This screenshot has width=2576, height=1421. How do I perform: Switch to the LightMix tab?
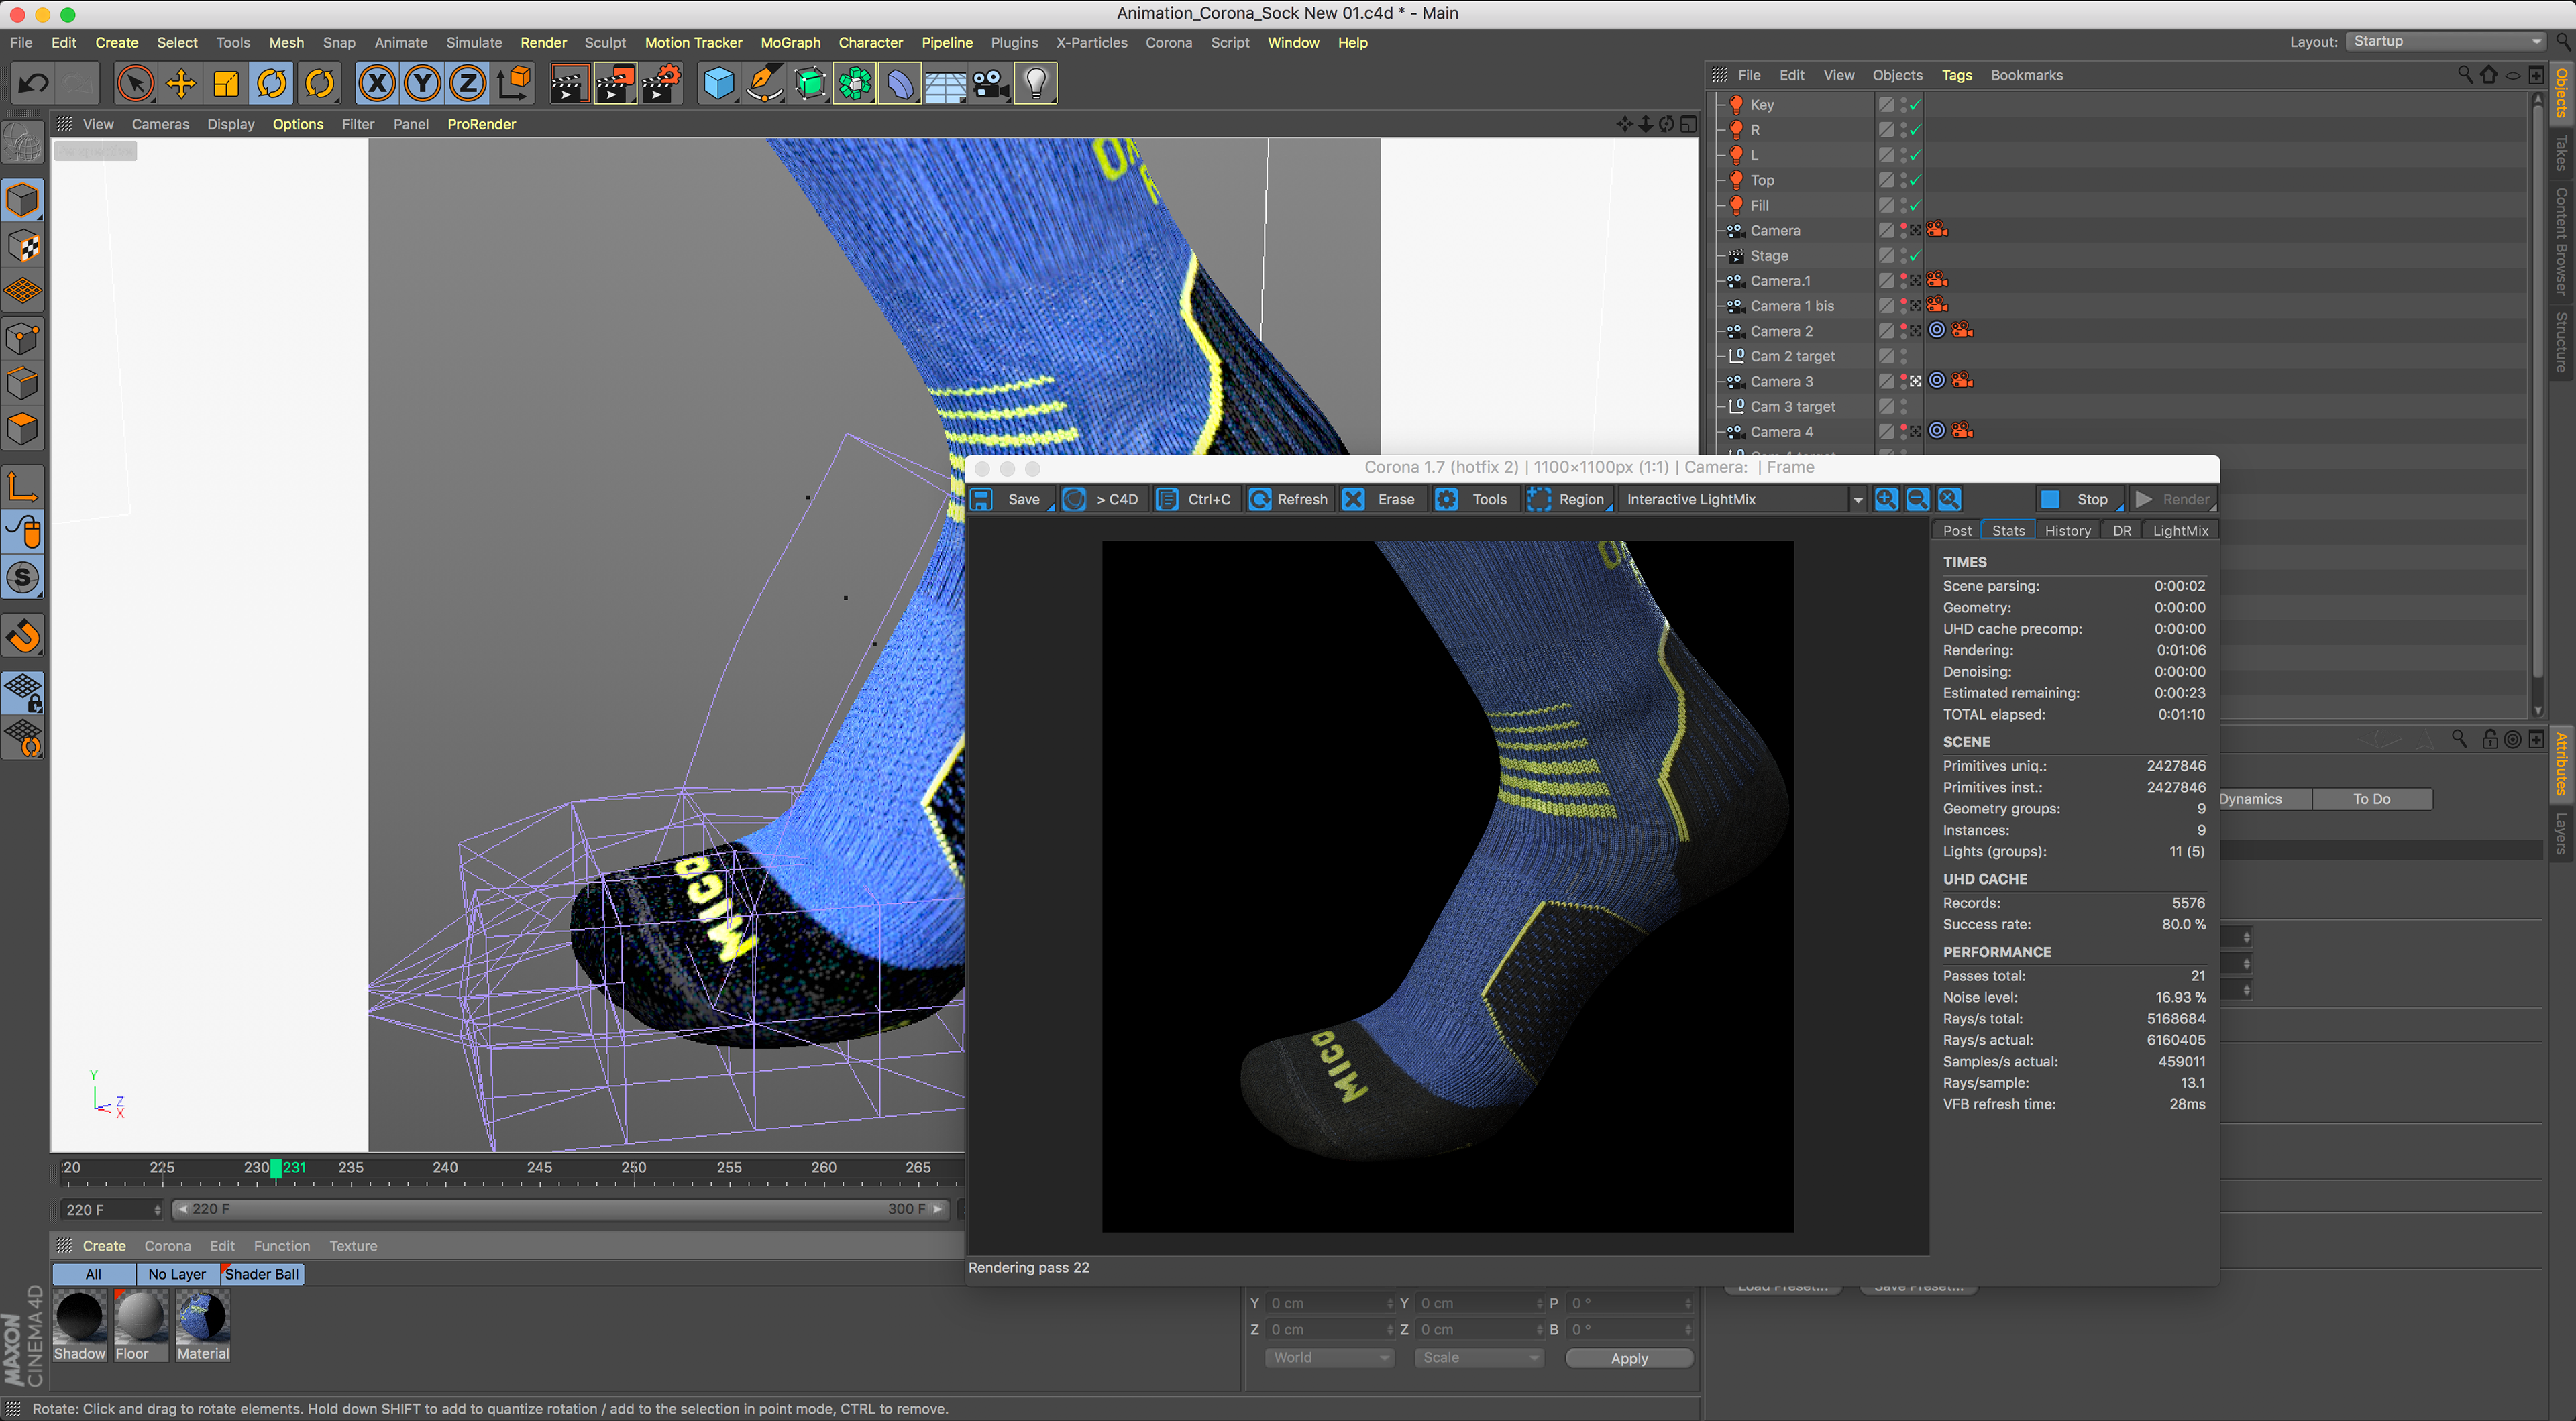2180,531
